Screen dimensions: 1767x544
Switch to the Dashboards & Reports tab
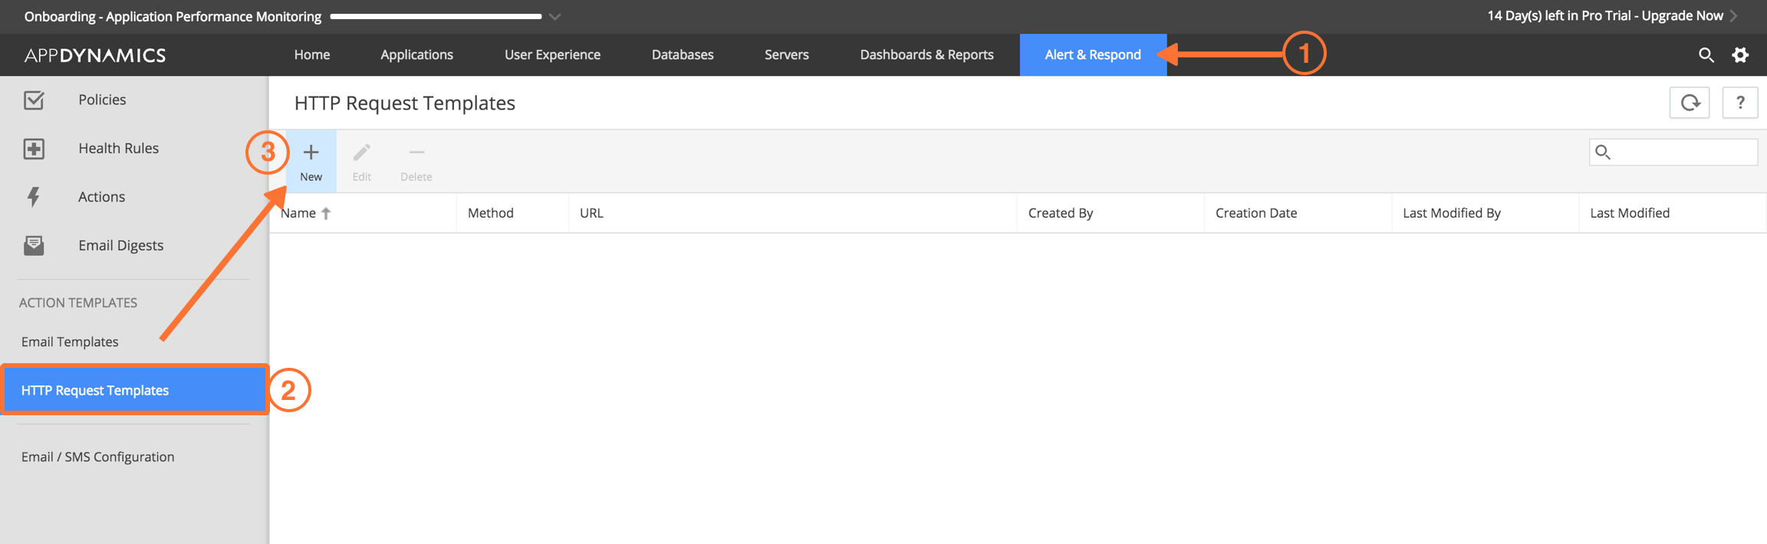click(x=926, y=54)
